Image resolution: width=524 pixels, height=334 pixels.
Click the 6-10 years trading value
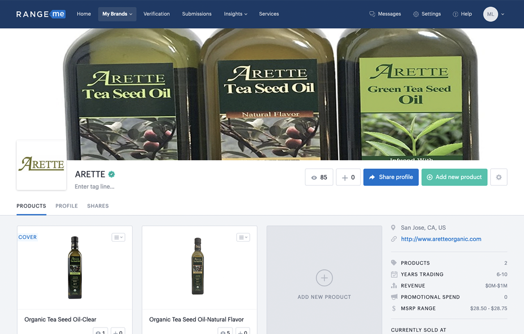pos(502,274)
